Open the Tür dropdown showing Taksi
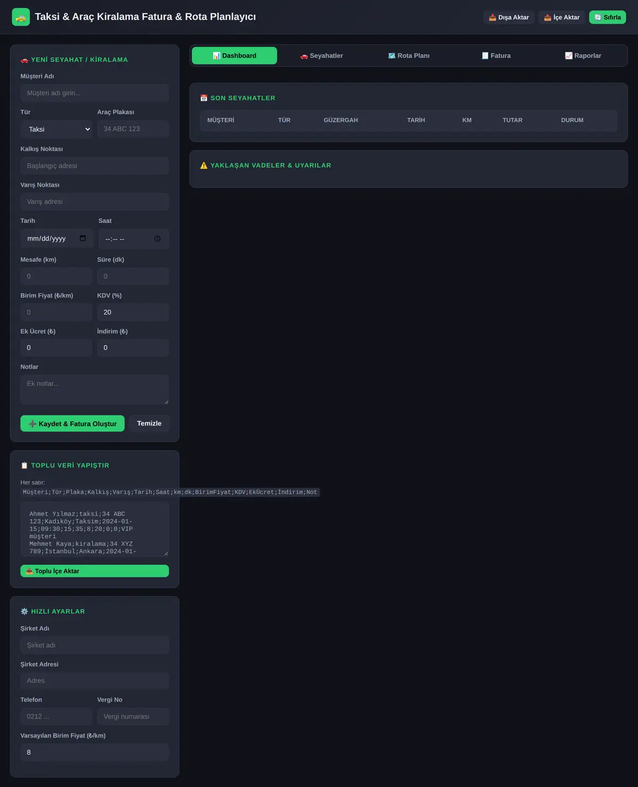Image resolution: width=638 pixels, height=787 pixels. coord(57,129)
